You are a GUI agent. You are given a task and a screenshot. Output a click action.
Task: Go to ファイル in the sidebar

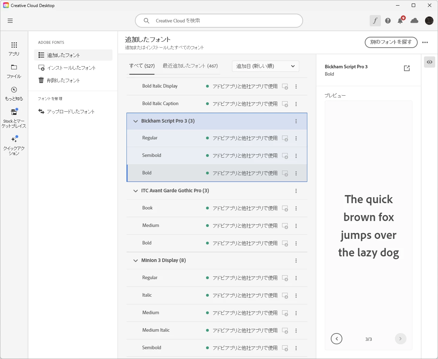point(14,71)
